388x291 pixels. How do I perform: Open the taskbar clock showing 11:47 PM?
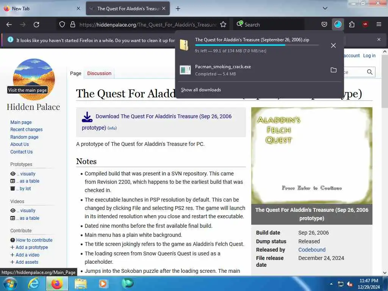click(x=369, y=284)
